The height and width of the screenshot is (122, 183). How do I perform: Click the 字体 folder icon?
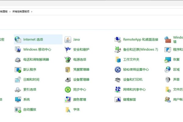68,110
